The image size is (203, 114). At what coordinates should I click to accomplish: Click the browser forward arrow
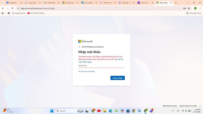tap(8, 8)
